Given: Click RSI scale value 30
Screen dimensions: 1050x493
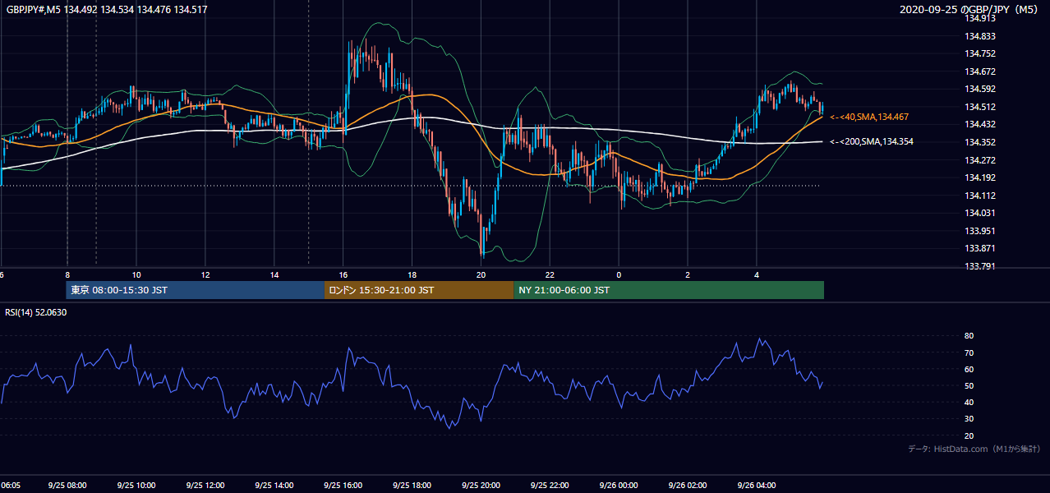Looking at the screenshot, I should 969,419.
